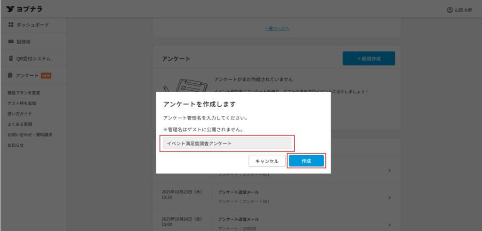
Task: Open the 一覧ページへ link
Action: (277, 28)
